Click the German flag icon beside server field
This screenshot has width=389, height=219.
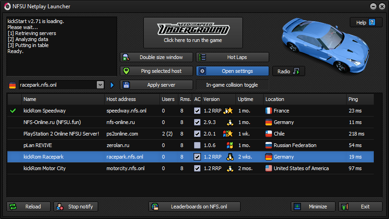12,85
